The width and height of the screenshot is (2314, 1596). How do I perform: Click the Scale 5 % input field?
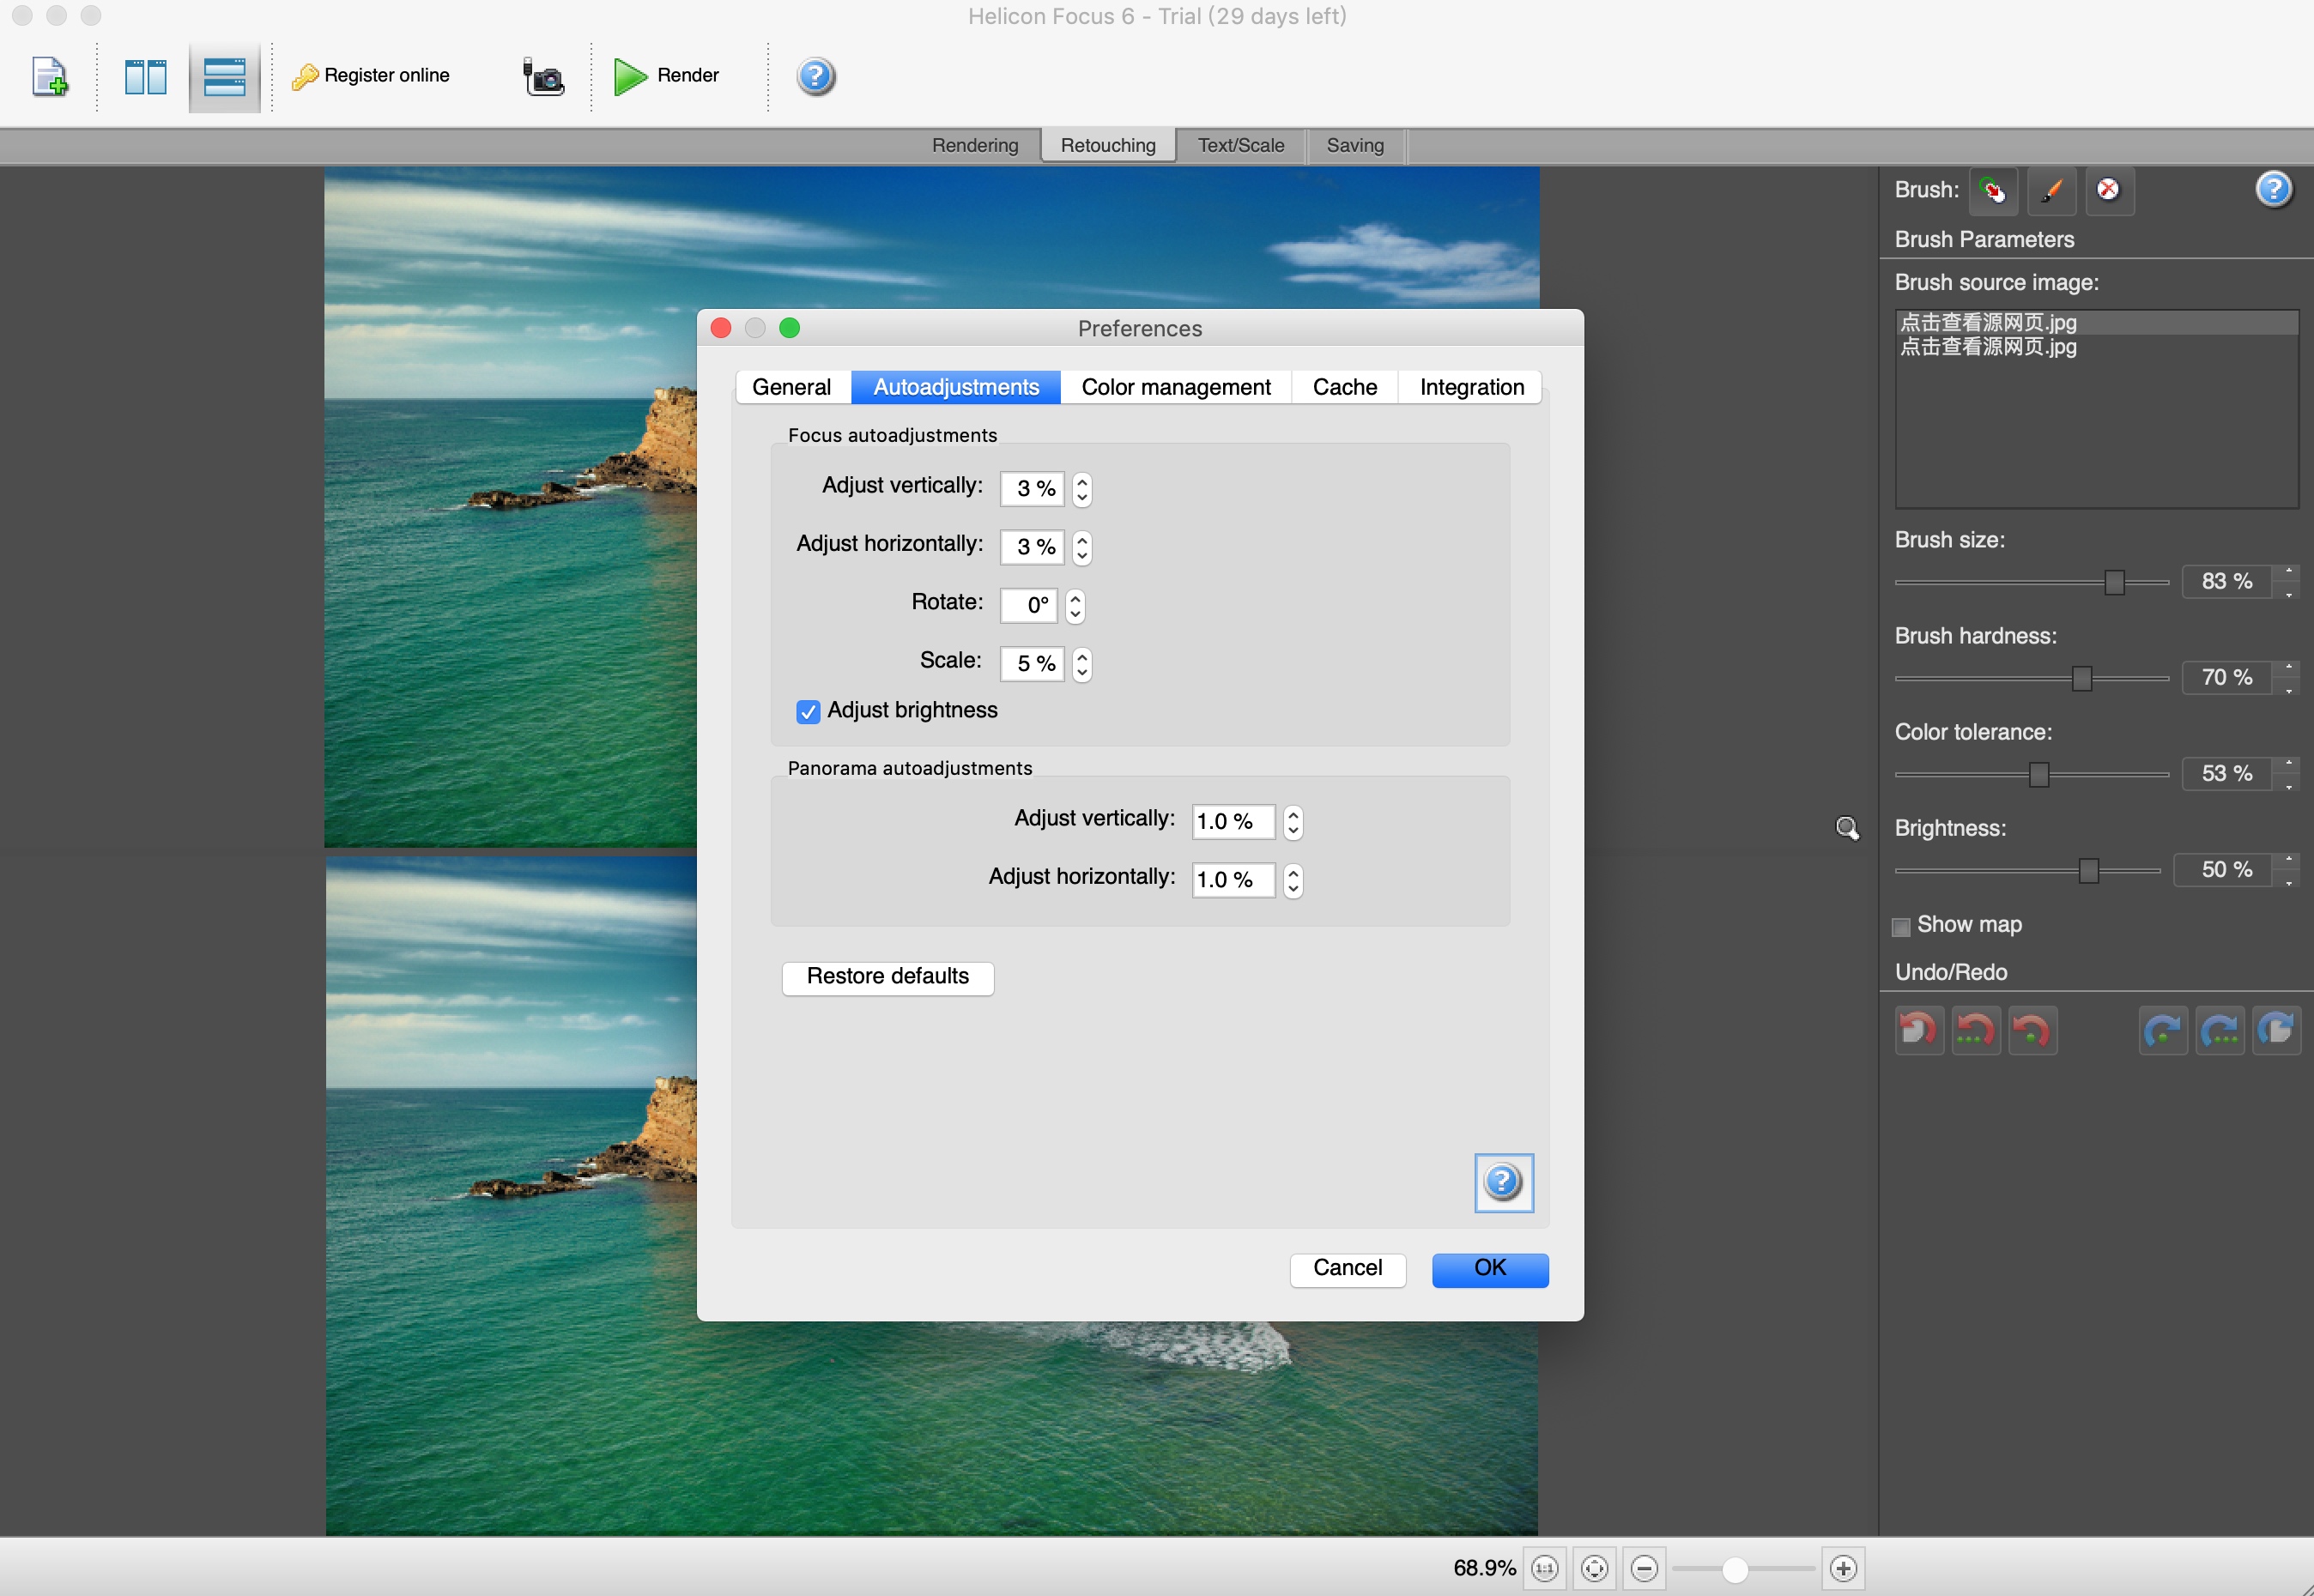(x=1033, y=664)
